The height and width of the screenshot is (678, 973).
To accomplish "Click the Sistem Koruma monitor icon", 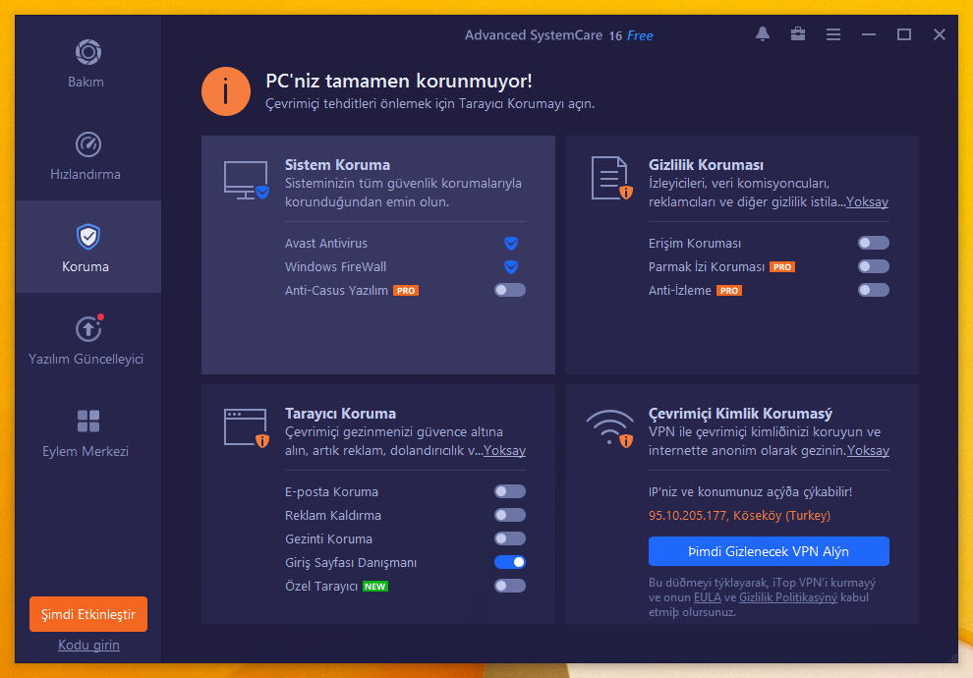I will [247, 180].
